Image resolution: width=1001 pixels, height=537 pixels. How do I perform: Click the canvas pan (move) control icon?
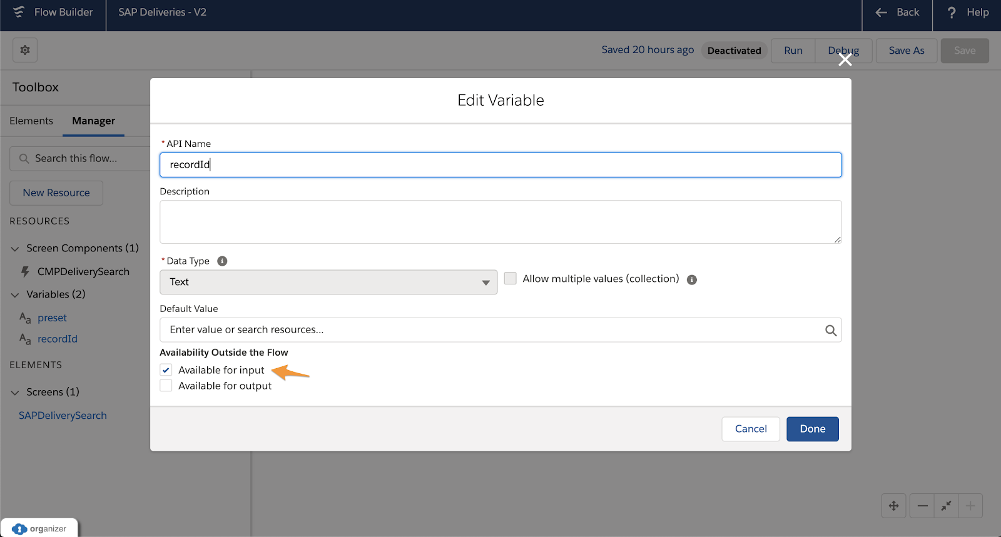tap(893, 506)
